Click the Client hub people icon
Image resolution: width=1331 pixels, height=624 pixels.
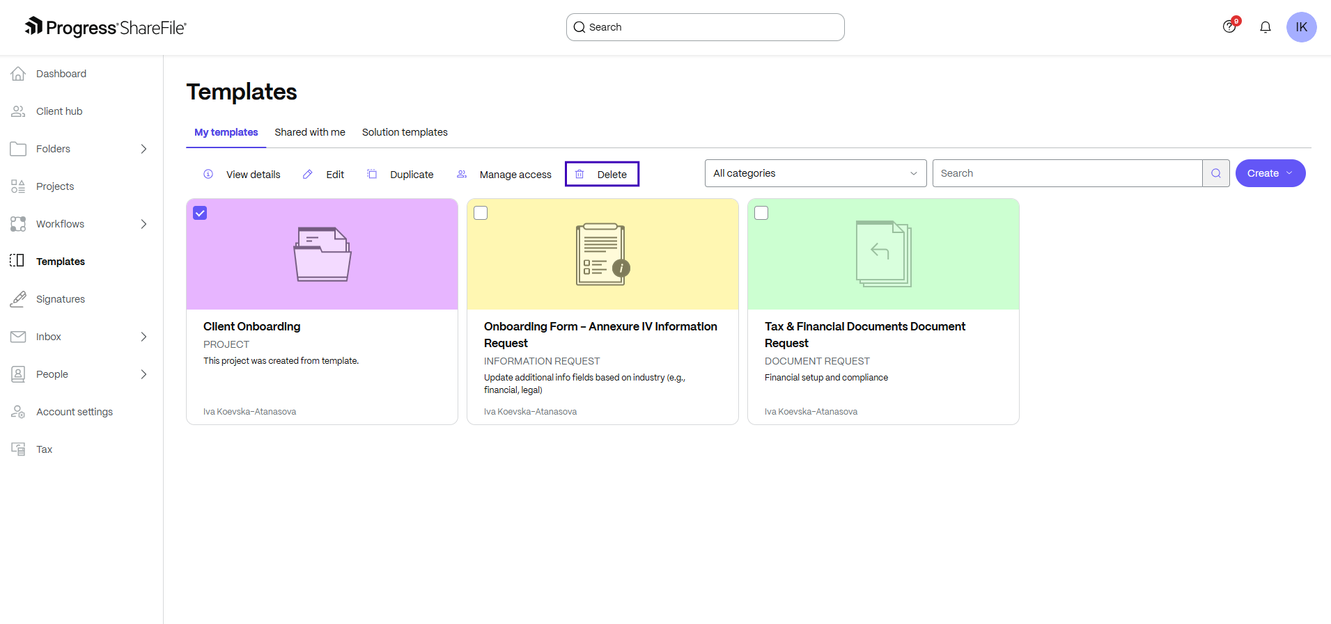click(x=18, y=111)
